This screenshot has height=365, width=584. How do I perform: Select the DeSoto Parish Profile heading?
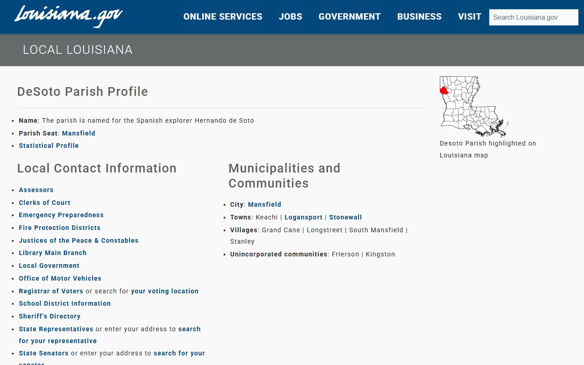tap(83, 91)
